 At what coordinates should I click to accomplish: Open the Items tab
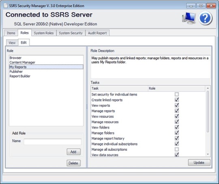click(x=11, y=33)
